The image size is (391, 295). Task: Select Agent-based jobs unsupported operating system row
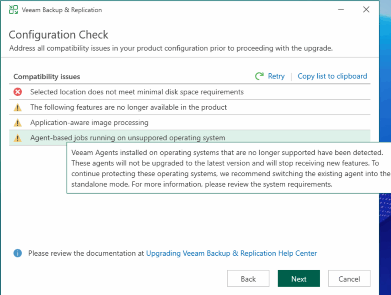[128, 138]
